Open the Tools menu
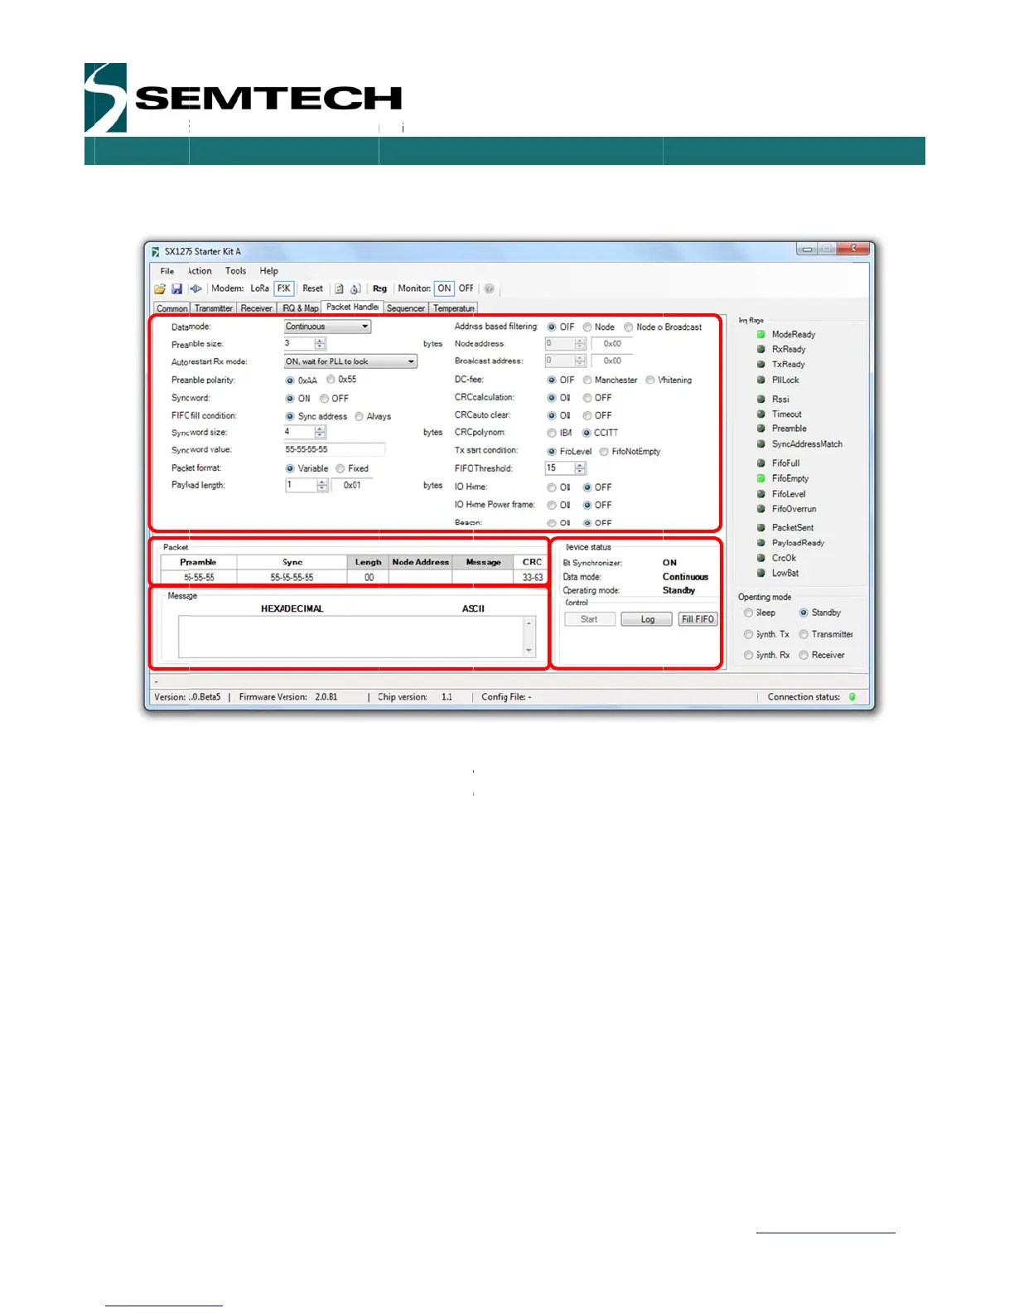 236,271
